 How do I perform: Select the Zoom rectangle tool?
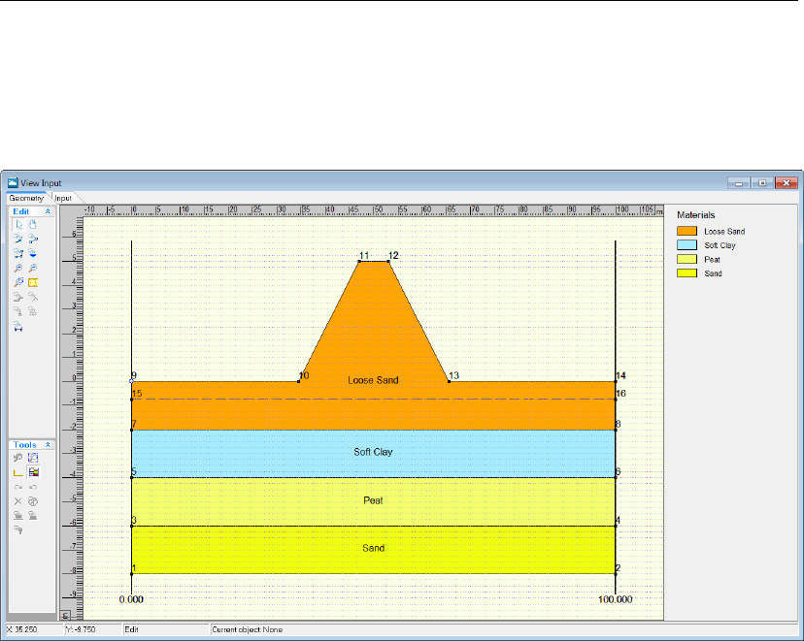18,282
